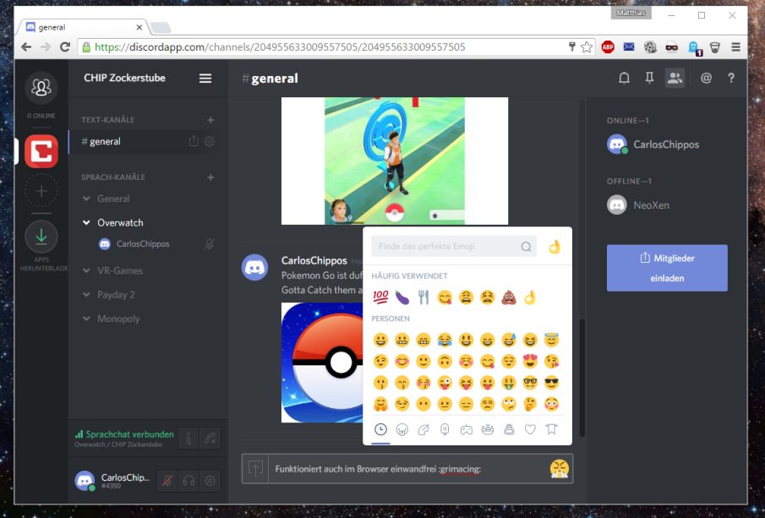The image size is (765, 518).
Task: Click the upload file button in chat
Action: pos(255,469)
